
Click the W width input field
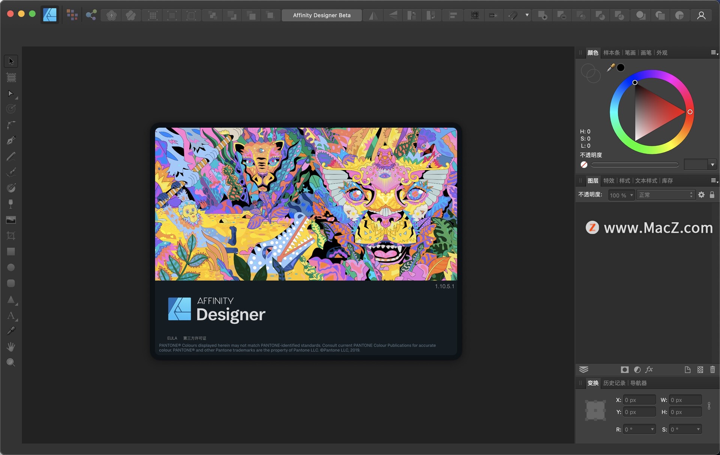(685, 400)
